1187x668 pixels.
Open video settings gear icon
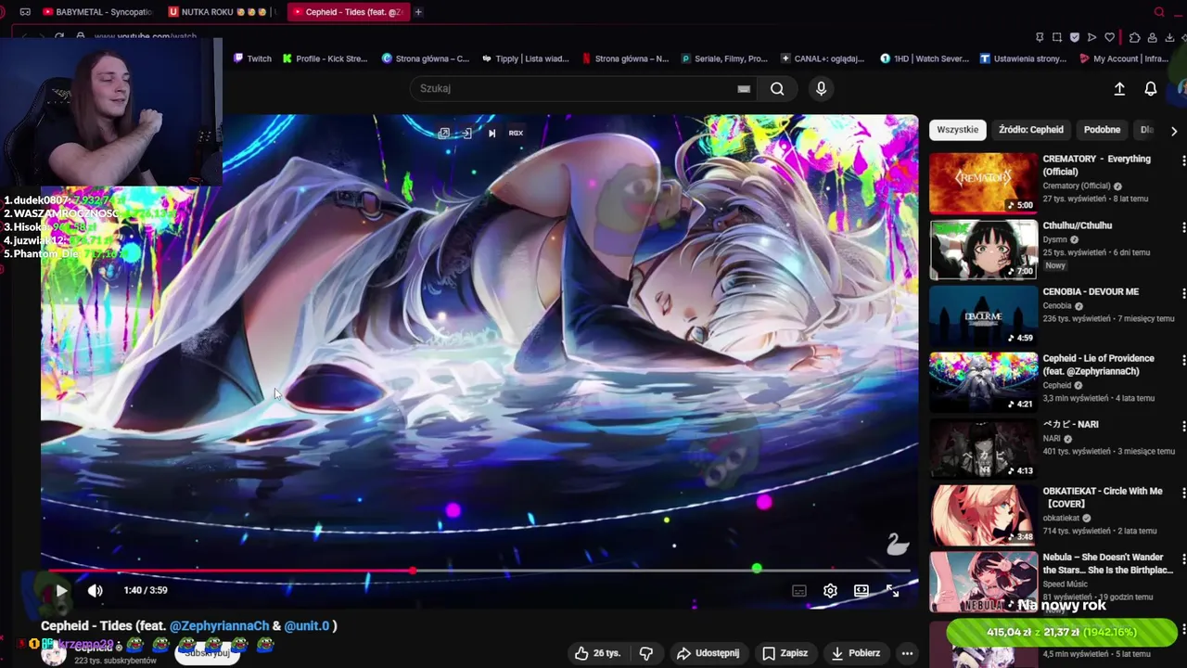(x=830, y=590)
